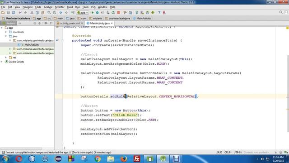The height and width of the screenshot is (163, 289).
Task: Select MainActivity in the project tree
Action: click(x=32, y=45)
